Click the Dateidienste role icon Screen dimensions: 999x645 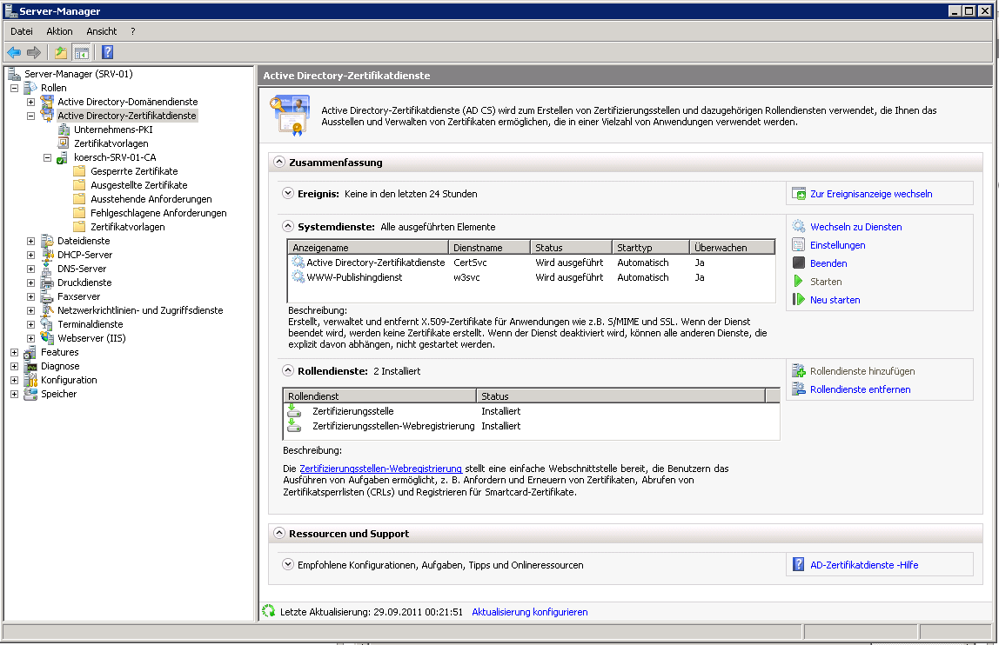pyautogui.click(x=47, y=241)
